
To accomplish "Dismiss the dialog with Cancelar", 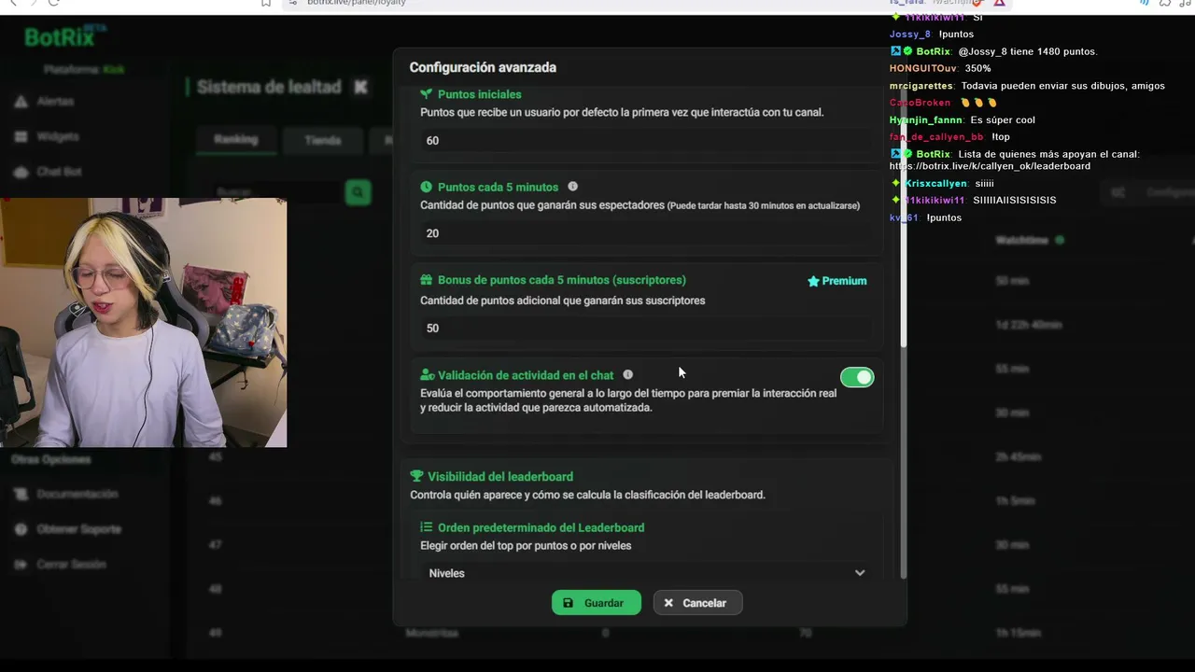I will tap(697, 603).
